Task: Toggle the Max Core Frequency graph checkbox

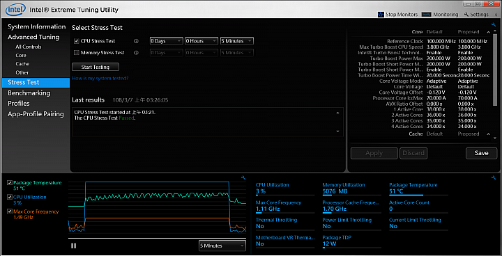Action: click(10, 211)
